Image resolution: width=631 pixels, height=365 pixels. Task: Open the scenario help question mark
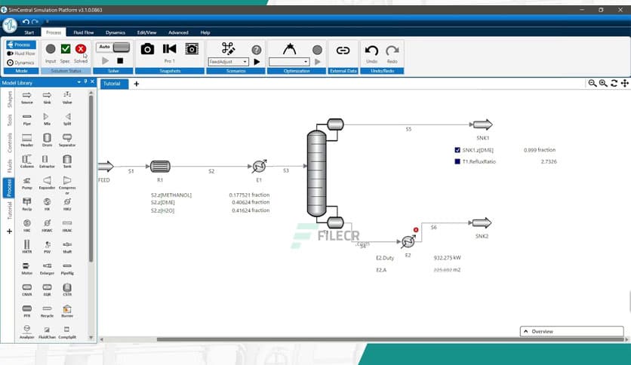point(257,50)
